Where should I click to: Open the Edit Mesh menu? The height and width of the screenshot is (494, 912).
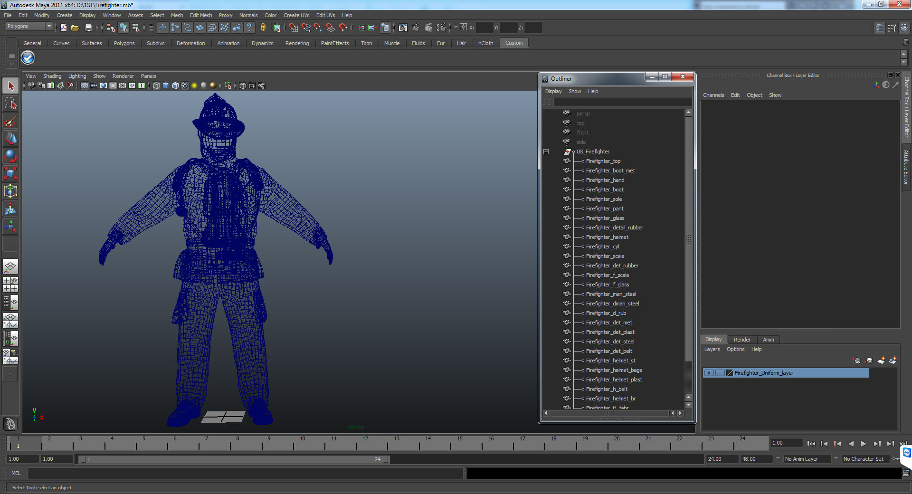200,15
